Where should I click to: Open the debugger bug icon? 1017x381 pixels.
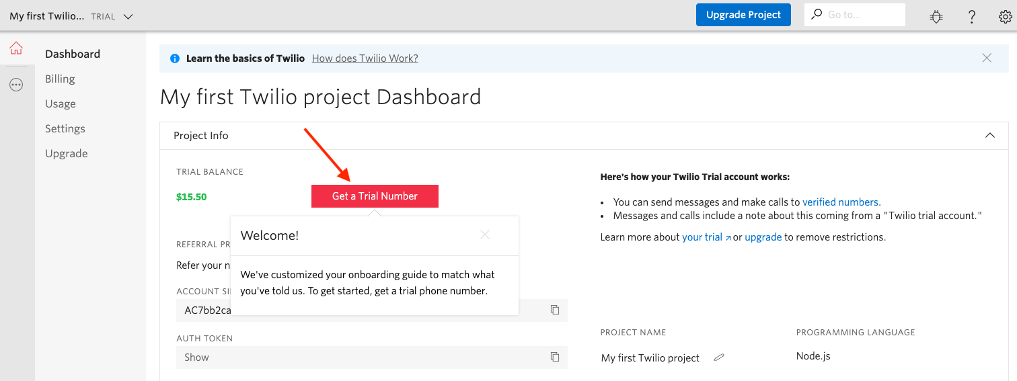tap(936, 16)
